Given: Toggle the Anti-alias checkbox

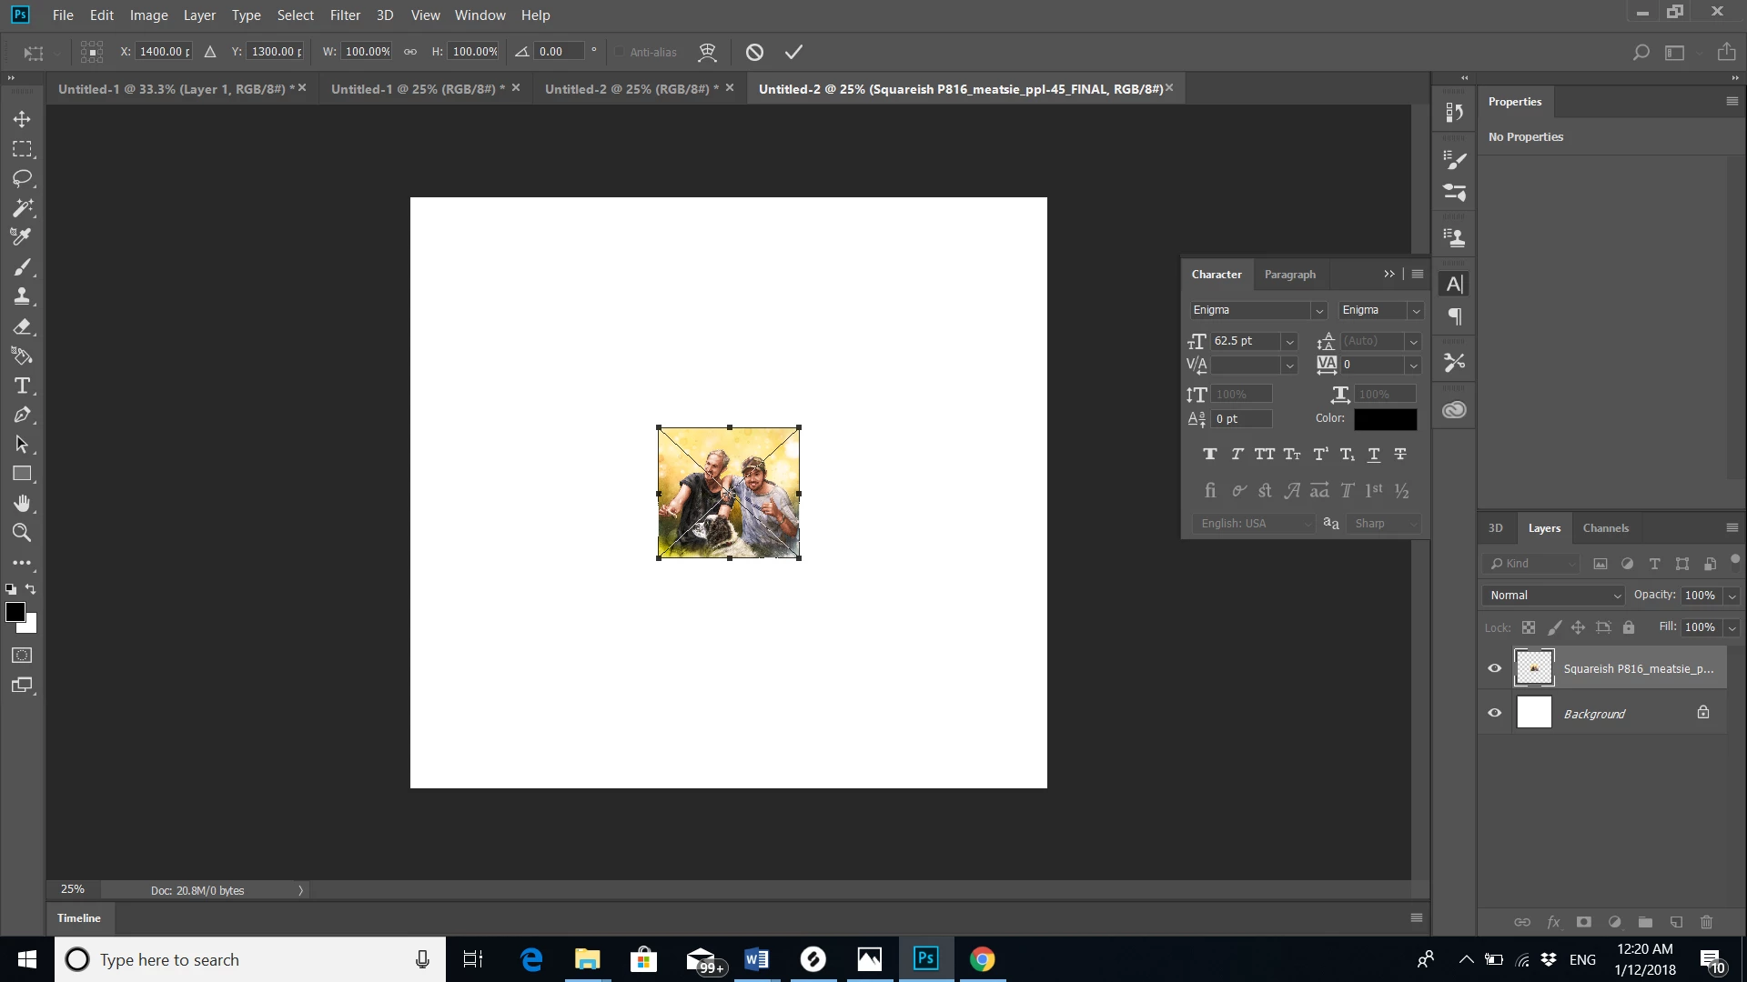Looking at the screenshot, I should point(620,52).
